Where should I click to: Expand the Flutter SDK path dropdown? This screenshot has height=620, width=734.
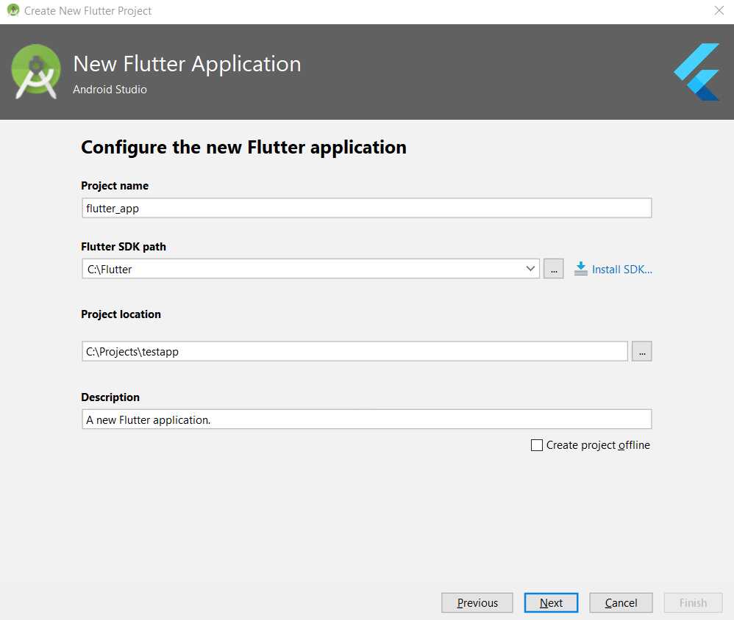(532, 268)
